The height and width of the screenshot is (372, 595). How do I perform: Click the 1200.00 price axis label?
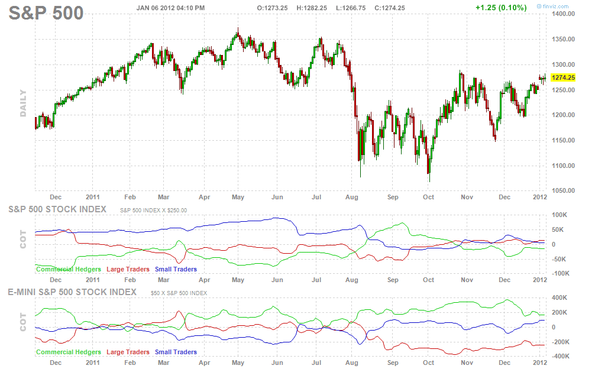(563, 115)
